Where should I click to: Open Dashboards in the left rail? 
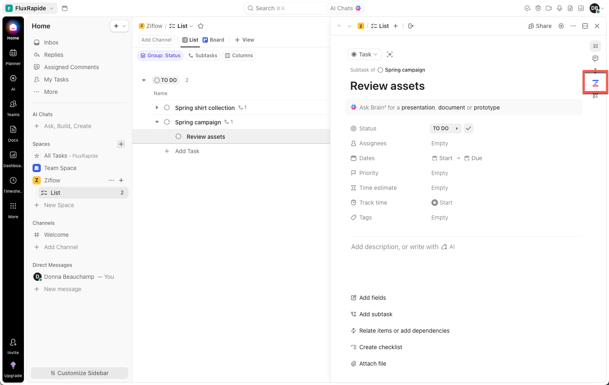[x=13, y=159]
